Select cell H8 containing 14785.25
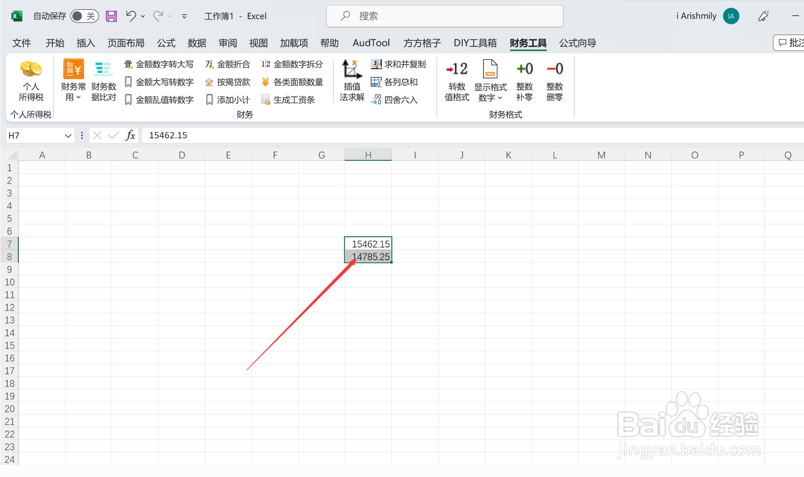This screenshot has height=477, width=804. (368, 257)
